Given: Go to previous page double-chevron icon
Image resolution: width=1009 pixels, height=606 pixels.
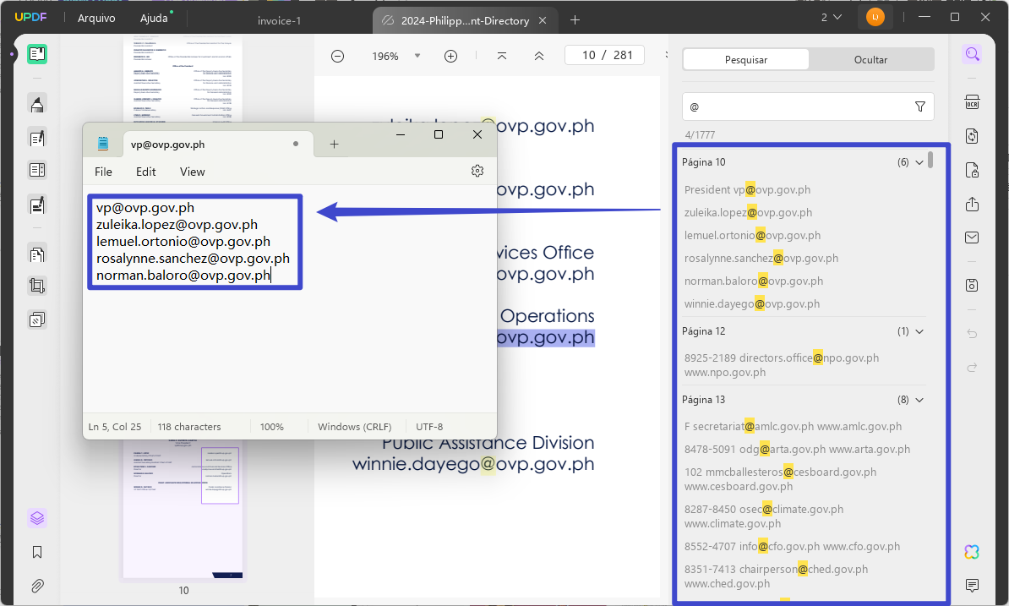Looking at the screenshot, I should (x=539, y=56).
